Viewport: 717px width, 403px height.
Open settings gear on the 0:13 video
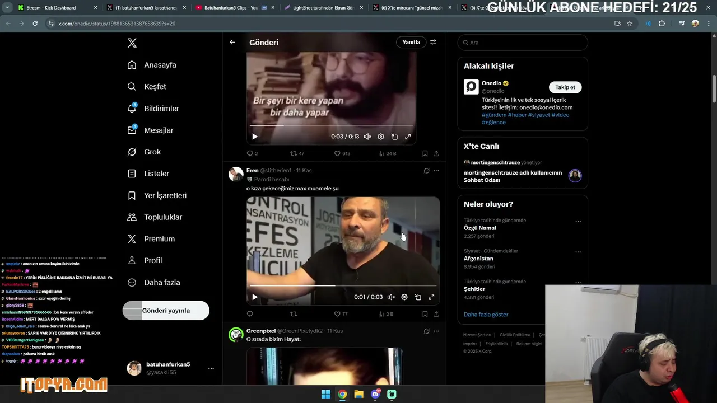[381, 137]
